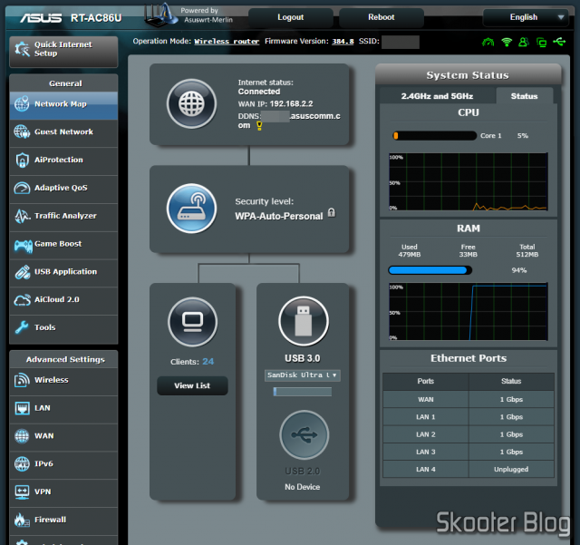580x545 pixels.
Task: Click the Game Boost controller icon
Action: pos(23,246)
